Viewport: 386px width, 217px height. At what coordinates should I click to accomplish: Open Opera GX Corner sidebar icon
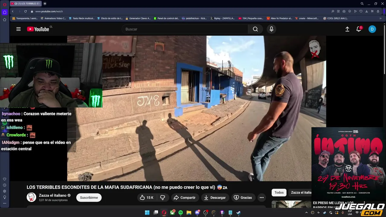click(x=5, y=12)
